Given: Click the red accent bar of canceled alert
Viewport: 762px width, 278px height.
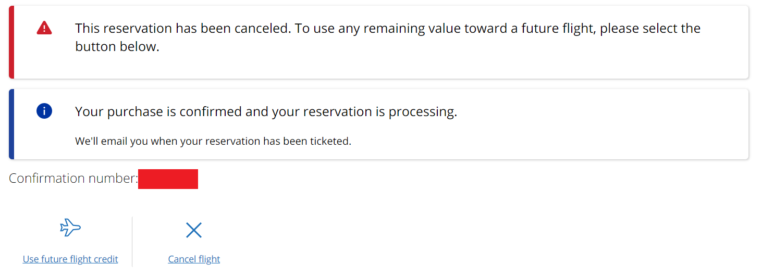Looking at the screenshot, I should [11, 42].
